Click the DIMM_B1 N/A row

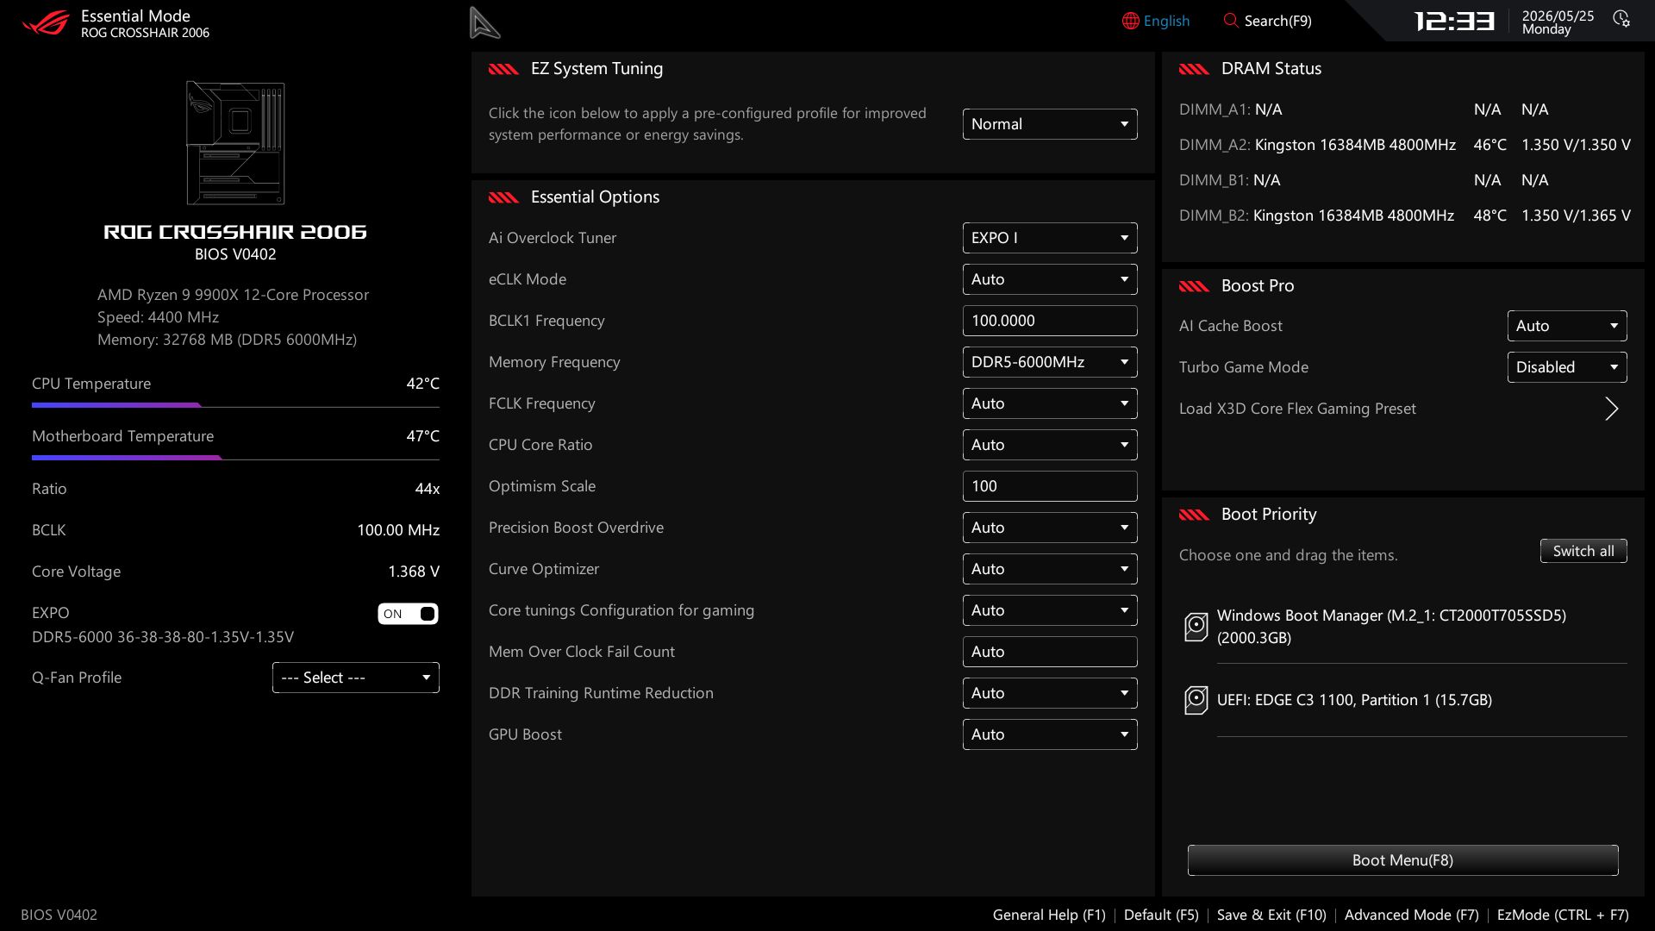[x=1364, y=180]
